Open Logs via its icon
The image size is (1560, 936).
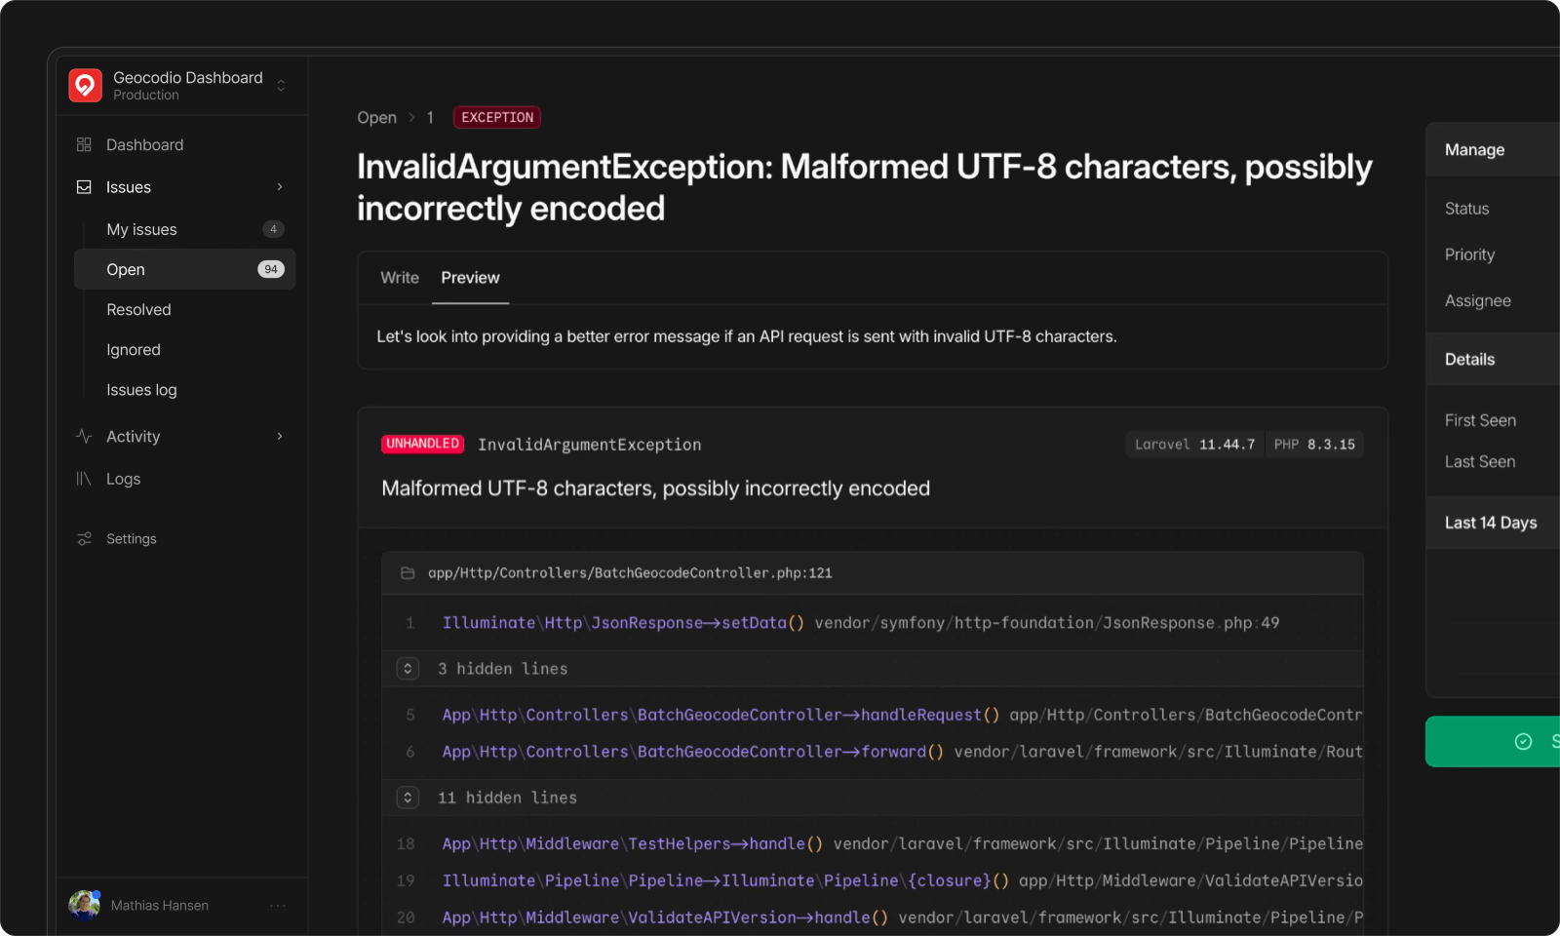pos(84,479)
